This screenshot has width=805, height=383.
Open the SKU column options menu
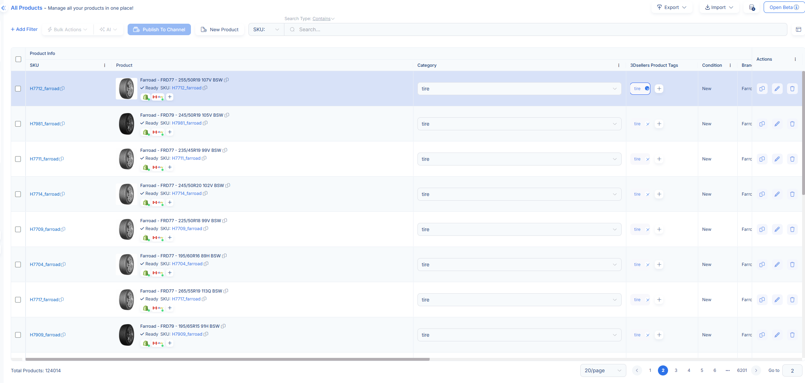104,65
